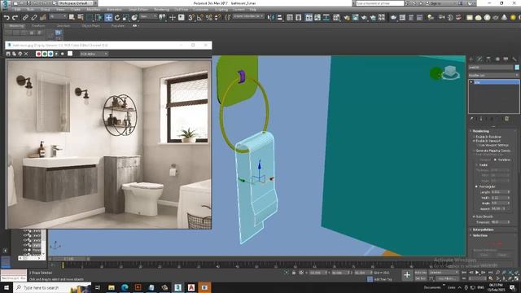Activate the Select and Scale tool

[126, 17]
